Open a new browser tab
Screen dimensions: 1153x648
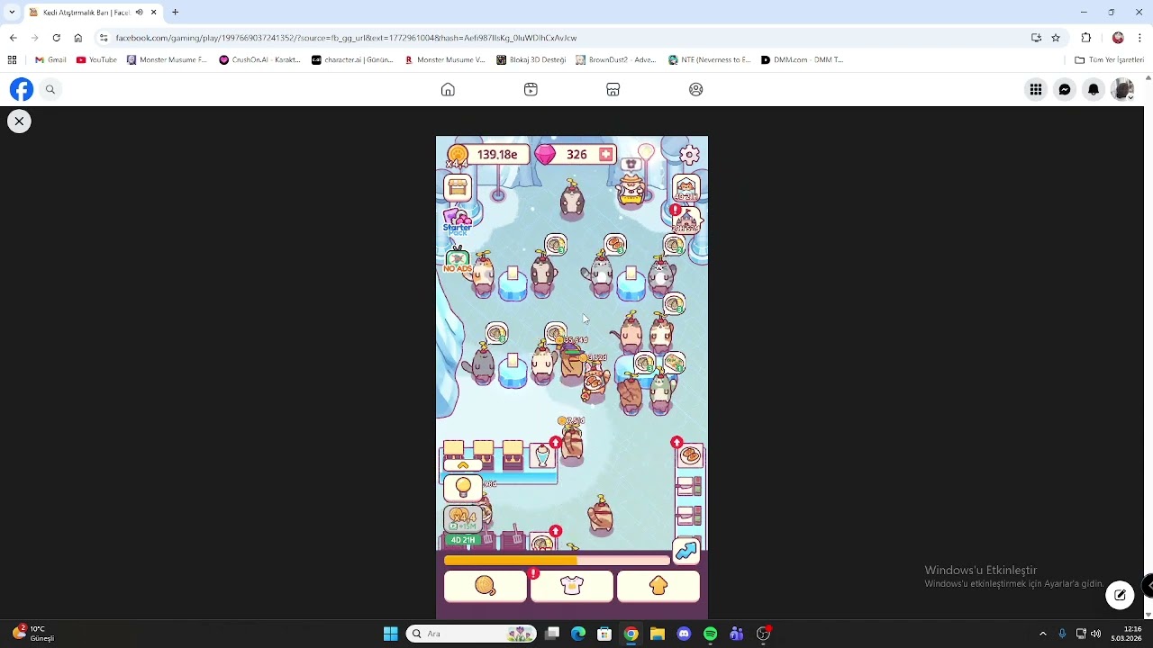coord(176,13)
